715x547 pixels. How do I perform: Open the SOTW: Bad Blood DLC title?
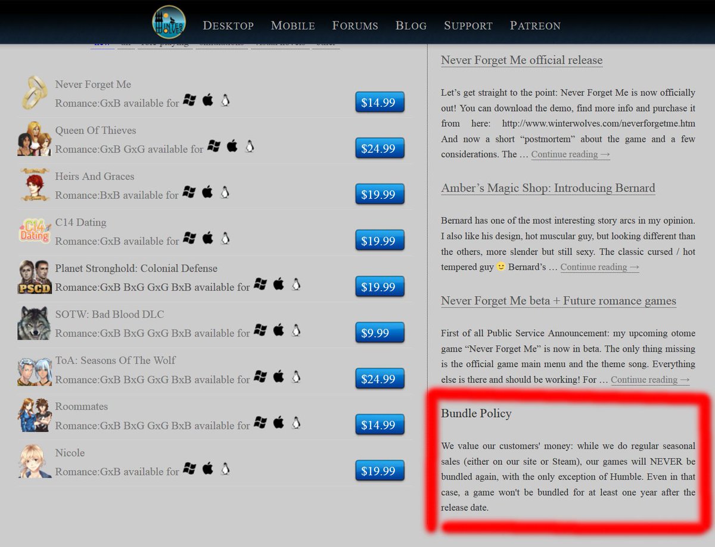[x=109, y=314]
